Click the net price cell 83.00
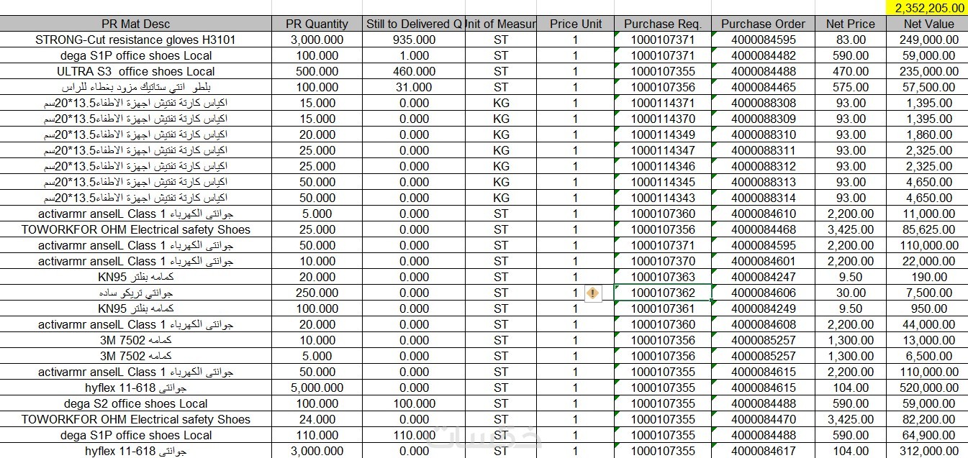This screenshot has width=968, height=458. coord(850,40)
